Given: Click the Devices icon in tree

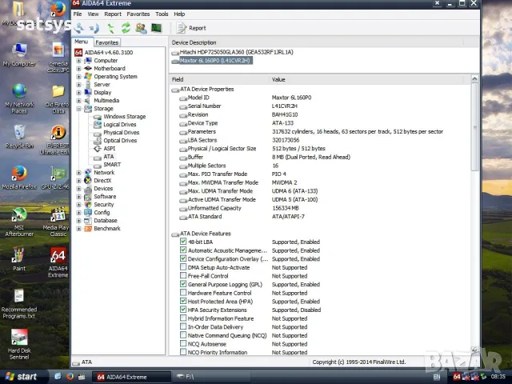Looking at the screenshot, I should (x=88, y=189).
